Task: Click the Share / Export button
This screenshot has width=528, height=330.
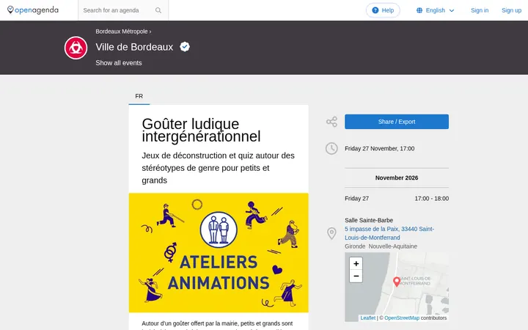Action: click(396, 122)
